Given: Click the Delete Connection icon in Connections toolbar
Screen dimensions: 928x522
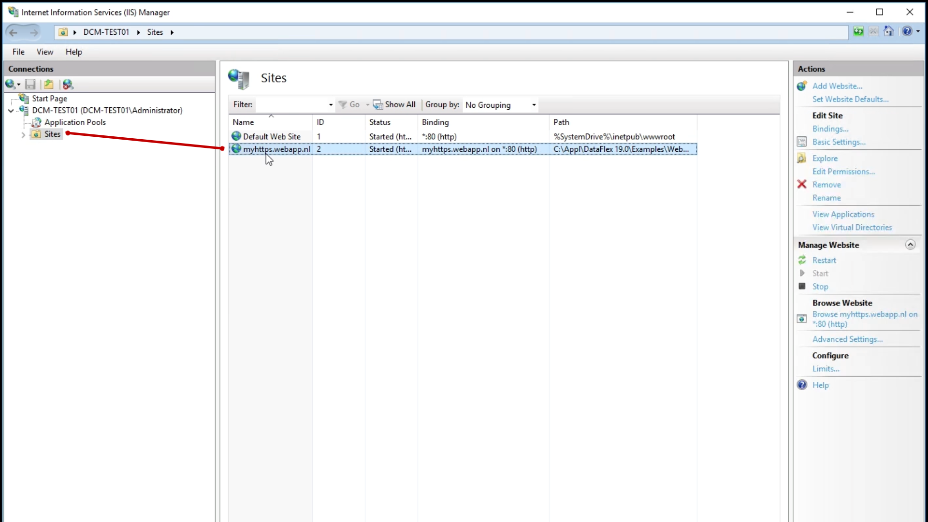Looking at the screenshot, I should pos(68,85).
